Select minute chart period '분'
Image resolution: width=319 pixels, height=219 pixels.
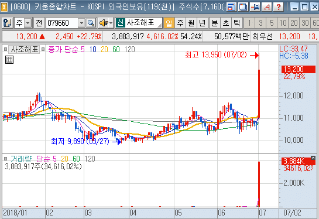pyautogui.click(x=215, y=23)
